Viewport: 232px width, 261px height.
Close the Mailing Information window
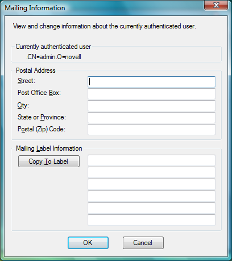[216, 5]
